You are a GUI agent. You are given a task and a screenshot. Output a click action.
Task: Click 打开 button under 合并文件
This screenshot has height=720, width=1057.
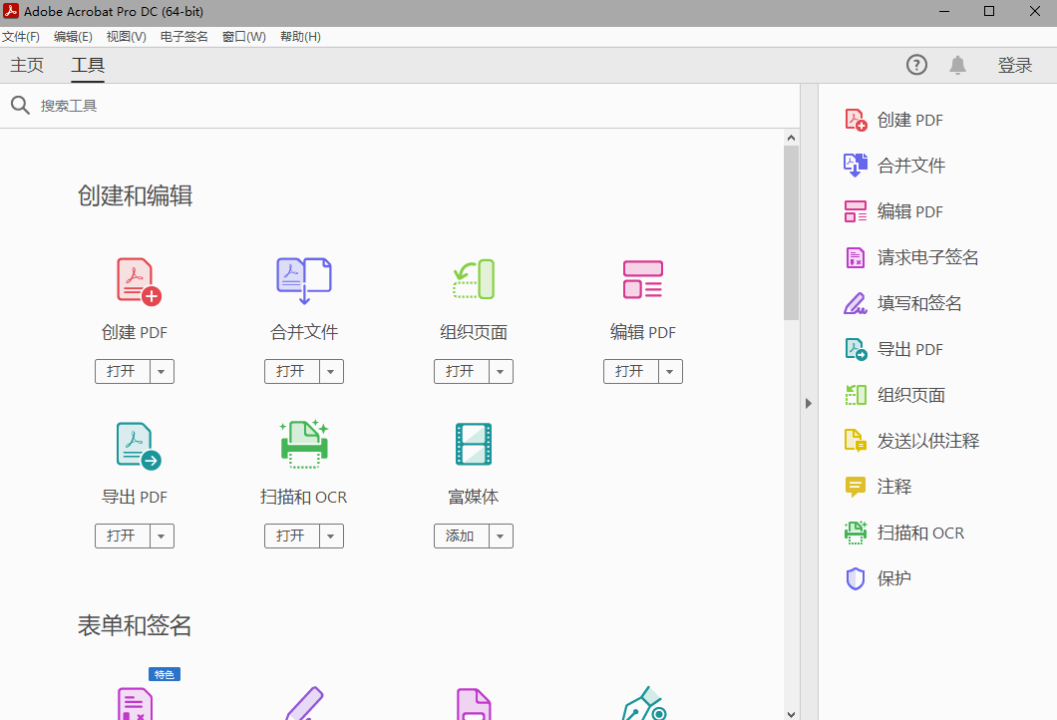pyautogui.click(x=292, y=371)
